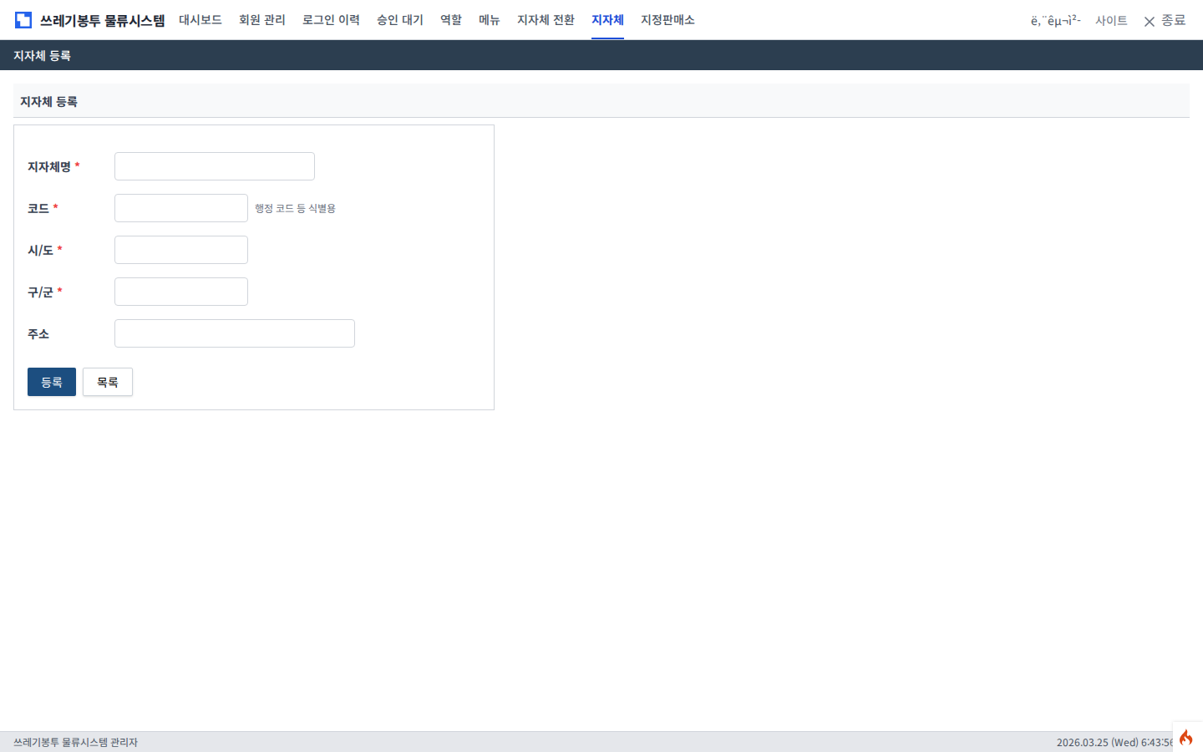Click inside the 지자체명 input field

click(214, 165)
